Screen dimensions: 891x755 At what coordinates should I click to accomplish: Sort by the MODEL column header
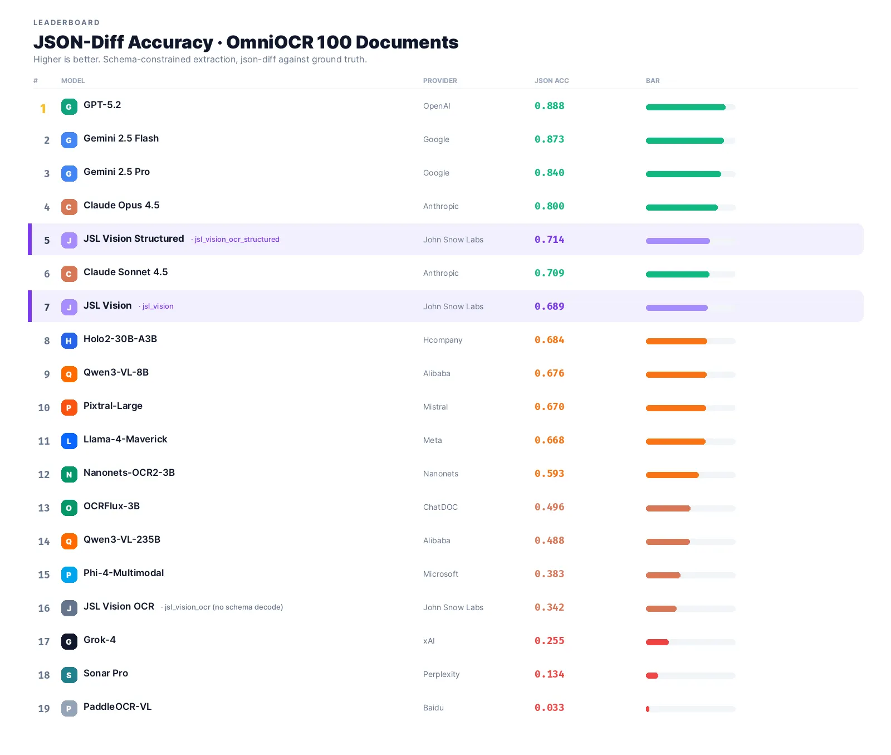(x=73, y=81)
